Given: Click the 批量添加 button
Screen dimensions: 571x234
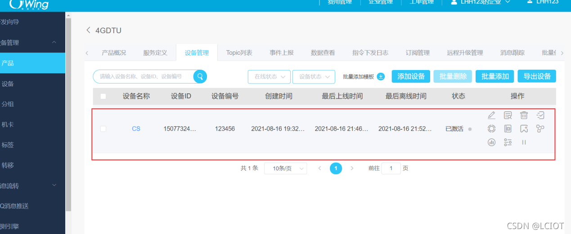Looking at the screenshot, I should (495, 76).
